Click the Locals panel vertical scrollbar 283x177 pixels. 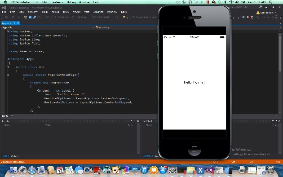(x=138, y=138)
